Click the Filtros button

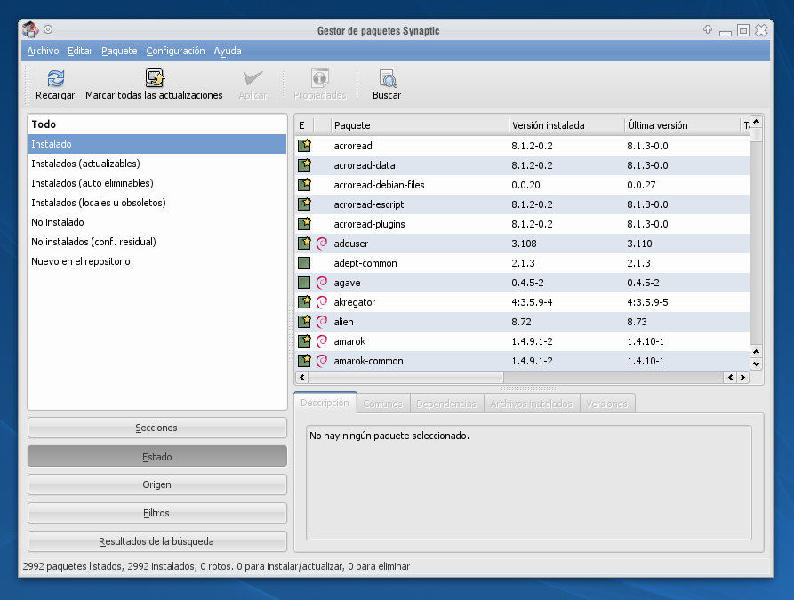click(x=157, y=513)
